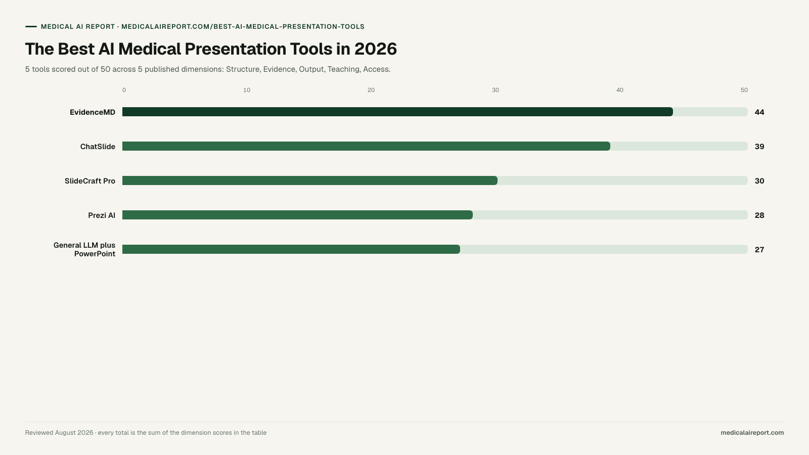Click the score value 30 beside SlideCraft Pro
The width and height of the screenshot is (809, 455).
pyautogui.click(x=759, y=181)
